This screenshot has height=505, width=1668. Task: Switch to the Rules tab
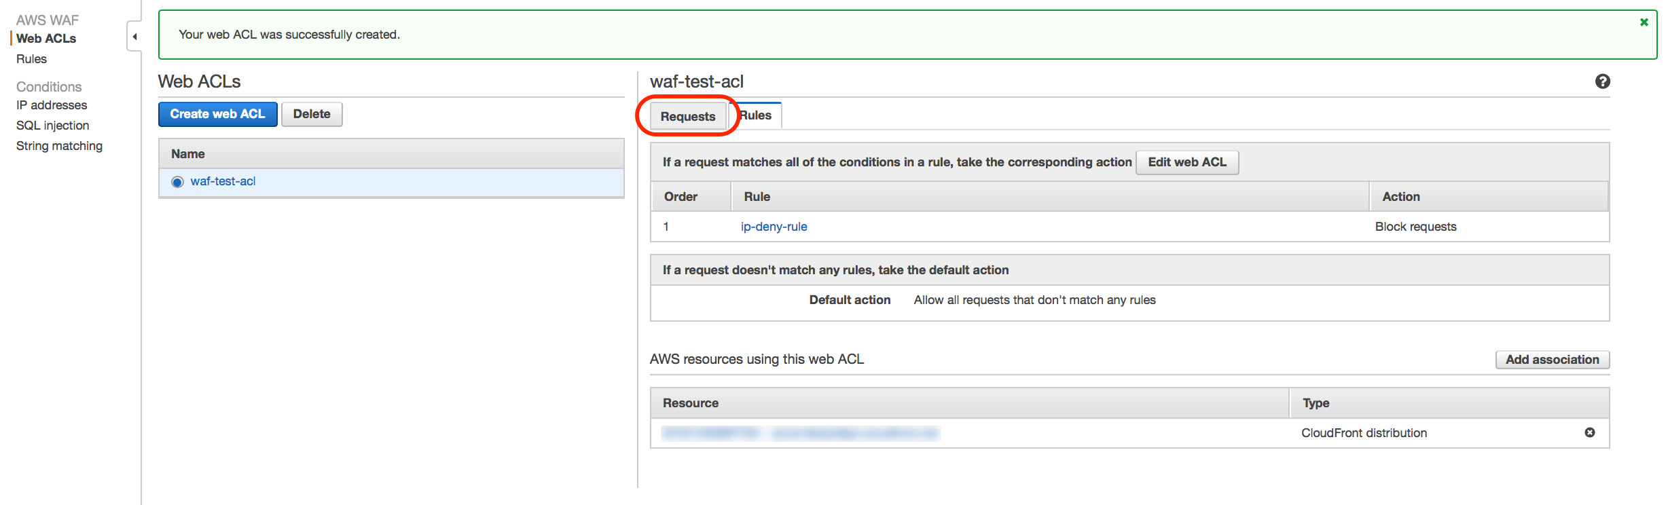[x=757, y=115]
